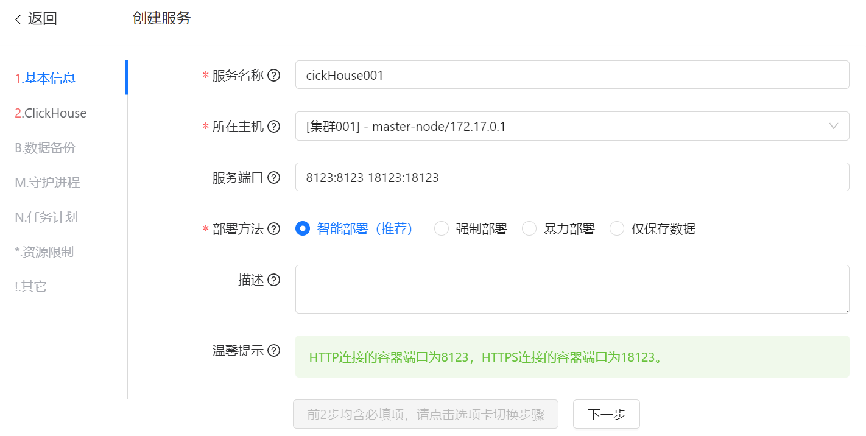Image resolution: width=866 pixels, height=436 pixels.
Task: Click the help icon next to 温馨提示
Action: pos(274,351)
